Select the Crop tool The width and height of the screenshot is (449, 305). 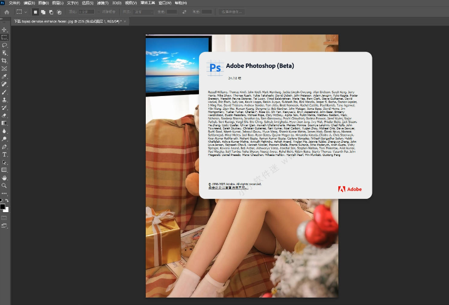point(4,61)
